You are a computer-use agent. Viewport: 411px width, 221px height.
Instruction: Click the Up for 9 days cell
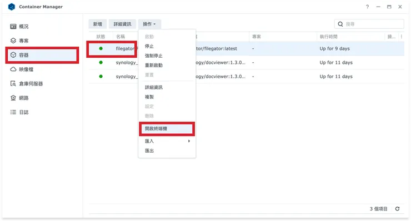pyautogui.click(x=335, y=48)
